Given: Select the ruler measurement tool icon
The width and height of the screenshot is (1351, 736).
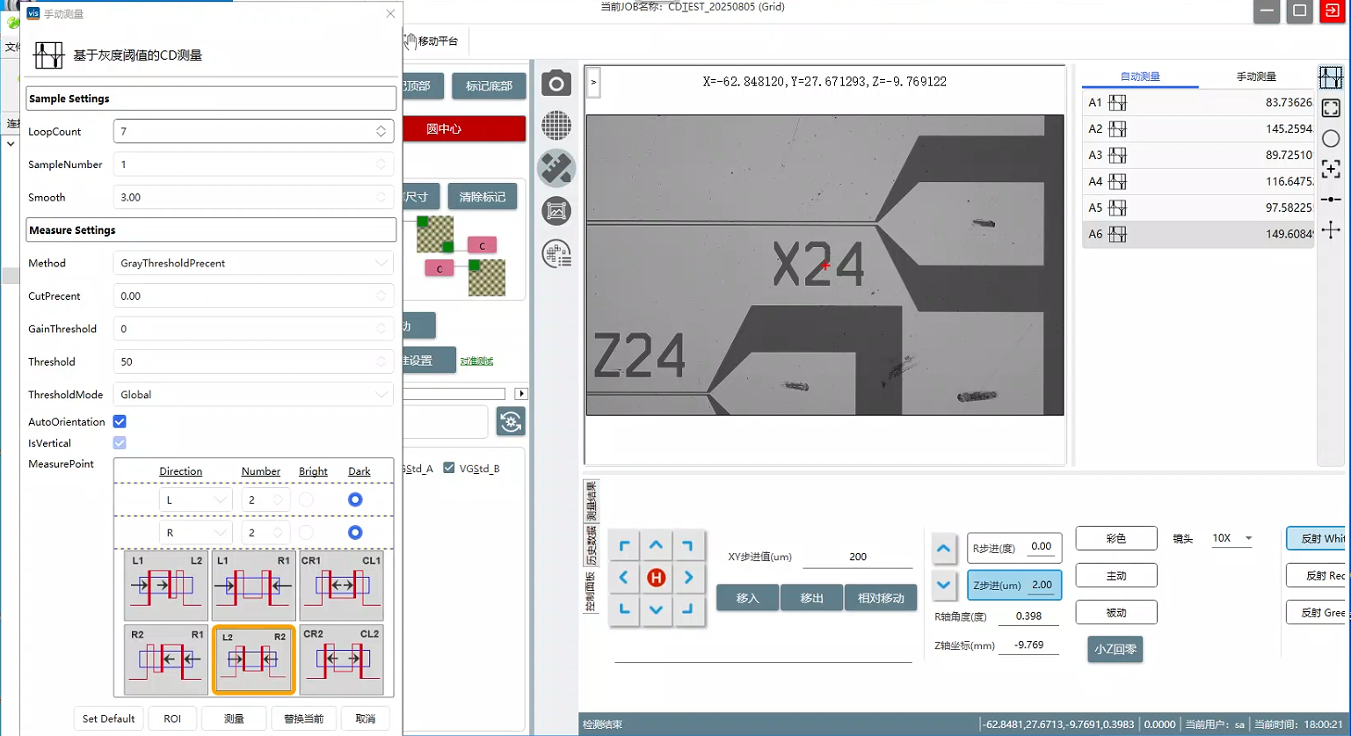Looking at the screenshot, I should pos(556,168).
